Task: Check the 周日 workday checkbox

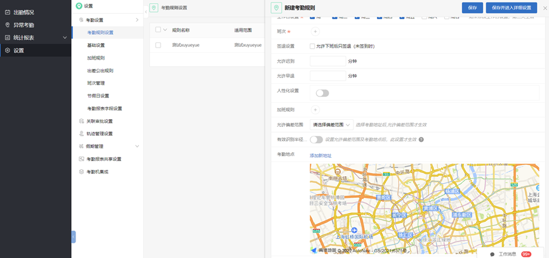Action: click(447, 16)
